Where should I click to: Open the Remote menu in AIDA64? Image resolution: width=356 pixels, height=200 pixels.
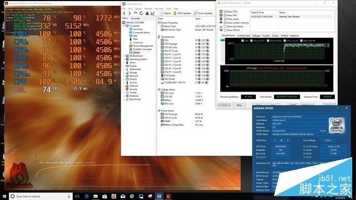pos(149,9)
